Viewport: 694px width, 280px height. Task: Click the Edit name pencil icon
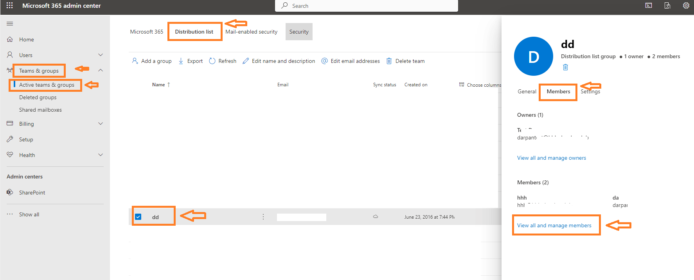tap(246, 61)
